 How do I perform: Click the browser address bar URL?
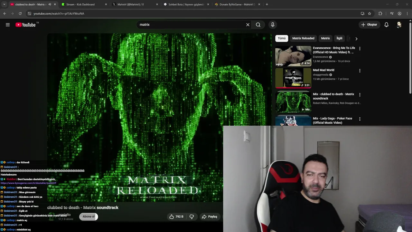pos(59,14)
